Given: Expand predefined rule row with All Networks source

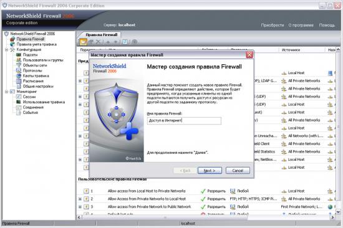Looking at the screenshot, I should (x=80, y=136).
